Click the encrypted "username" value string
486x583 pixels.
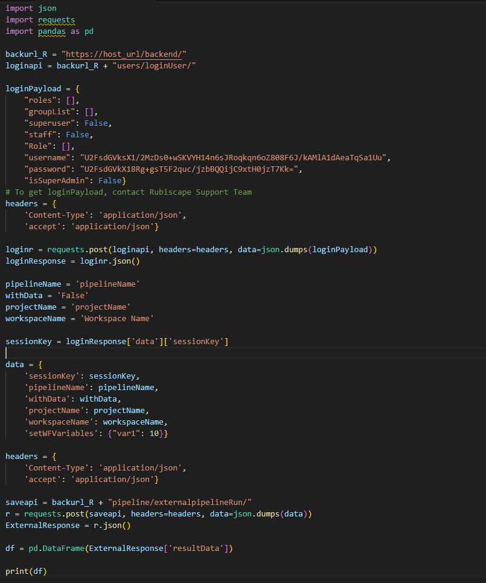coord(235,158)
